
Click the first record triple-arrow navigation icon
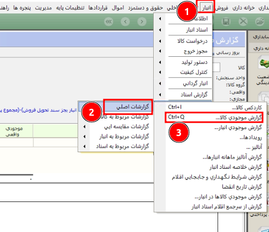[109, 21]
